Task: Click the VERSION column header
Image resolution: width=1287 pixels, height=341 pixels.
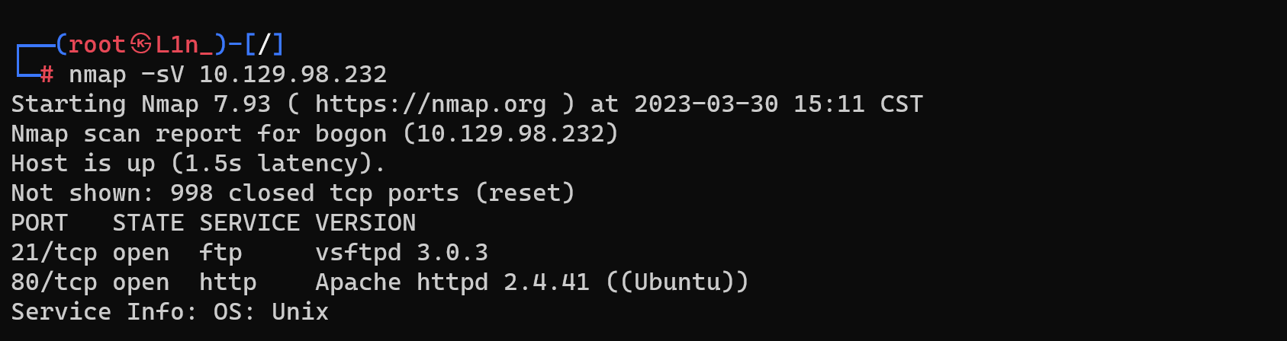Action: click(x=366, y=223)
